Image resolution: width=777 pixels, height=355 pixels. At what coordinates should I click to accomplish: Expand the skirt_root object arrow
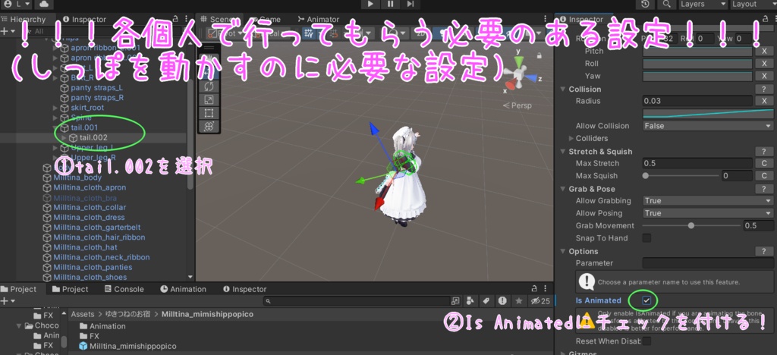(55, 108)
